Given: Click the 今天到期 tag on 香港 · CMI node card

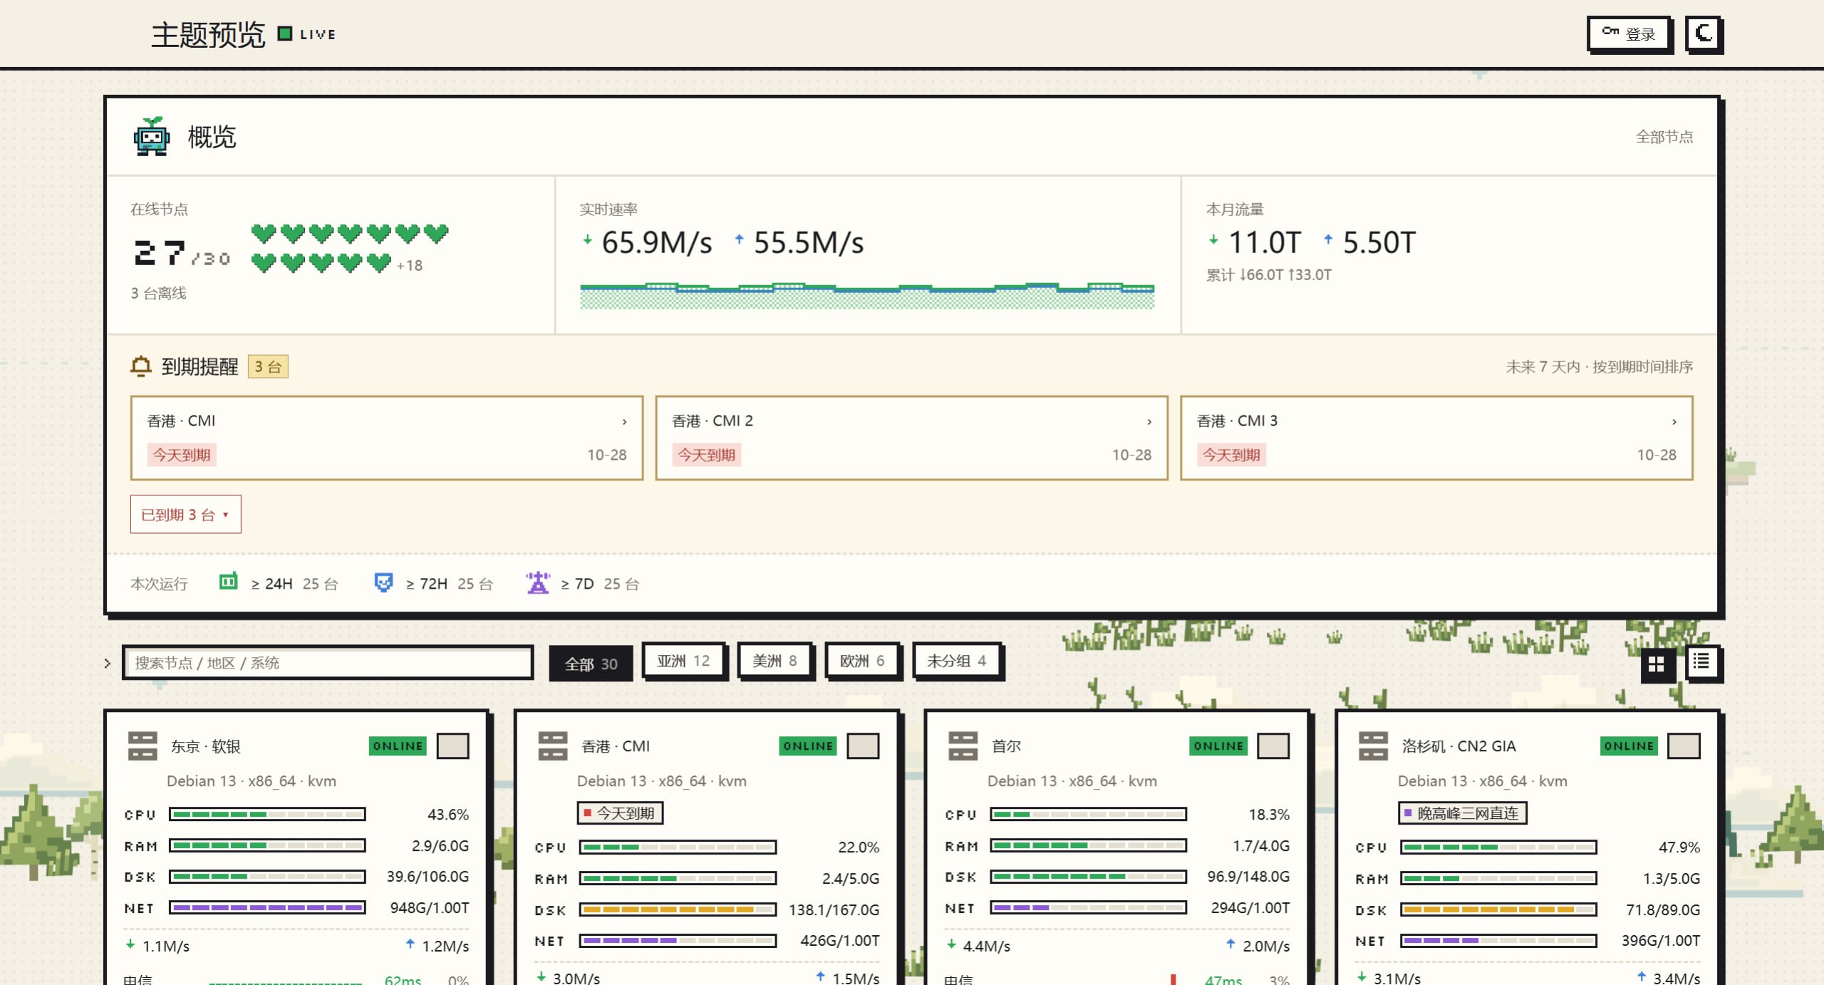Looking at the screenshot, I should (x=620, y=813).
